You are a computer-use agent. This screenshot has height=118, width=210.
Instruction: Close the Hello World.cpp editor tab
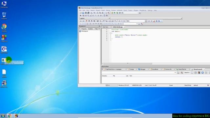pos(124,27)
